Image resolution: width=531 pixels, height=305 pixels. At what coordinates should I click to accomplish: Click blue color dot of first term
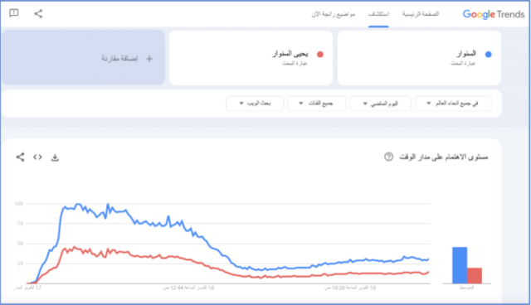(489, 54)
